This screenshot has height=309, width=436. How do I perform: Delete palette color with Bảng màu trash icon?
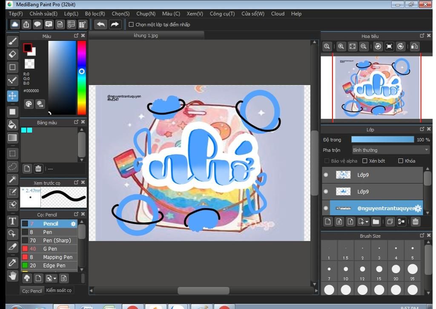38,169
